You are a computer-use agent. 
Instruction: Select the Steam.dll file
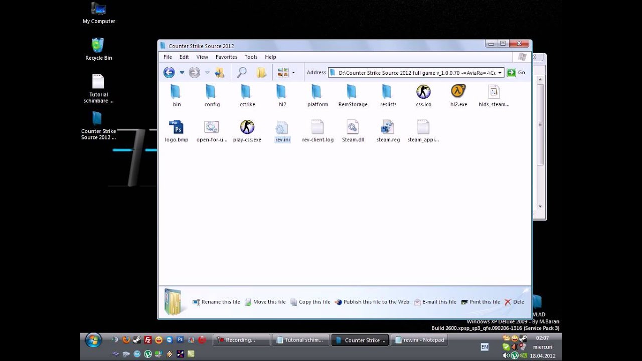[353, 131]
